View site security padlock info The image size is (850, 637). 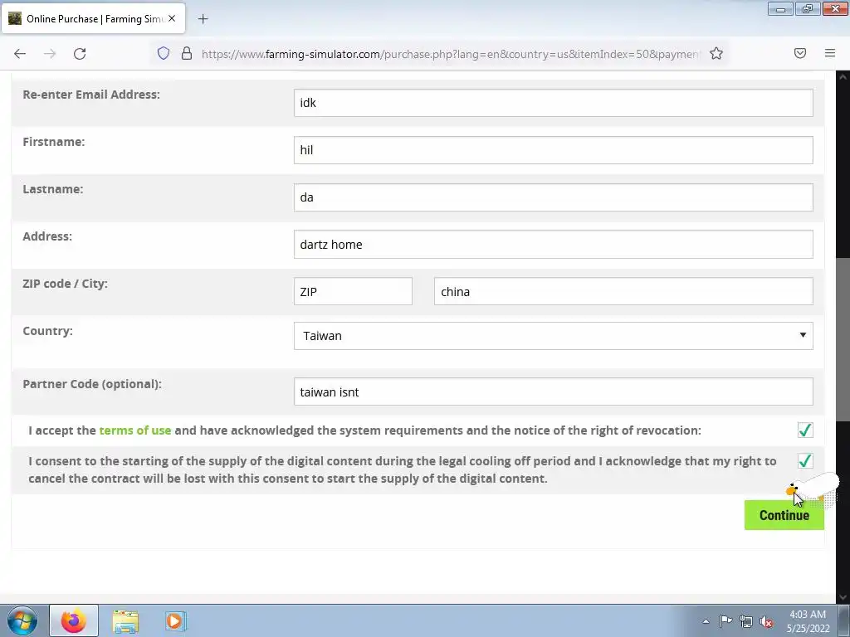187,53
